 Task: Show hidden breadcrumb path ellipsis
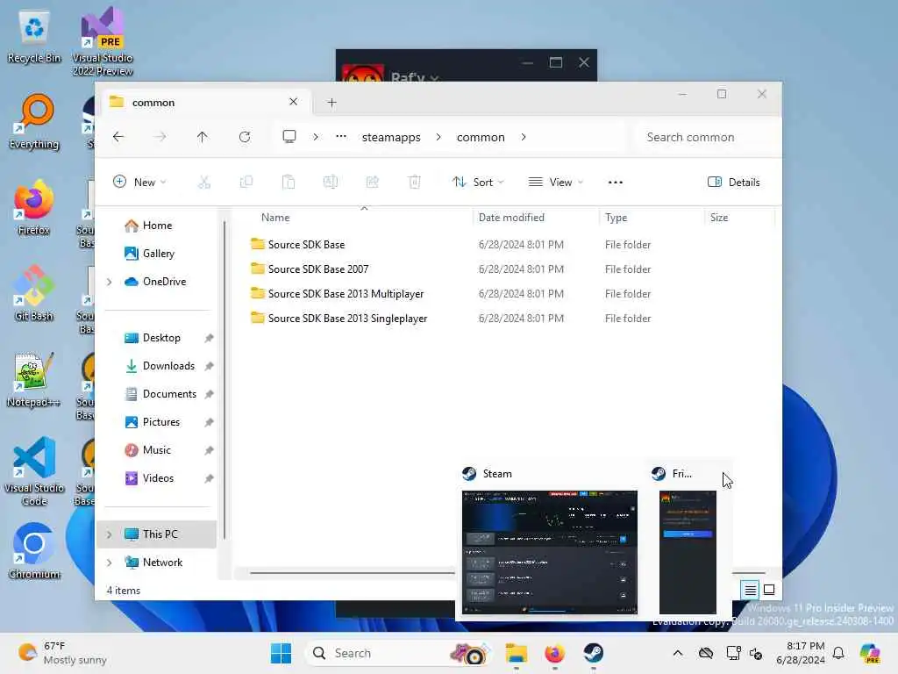point(341,136)
